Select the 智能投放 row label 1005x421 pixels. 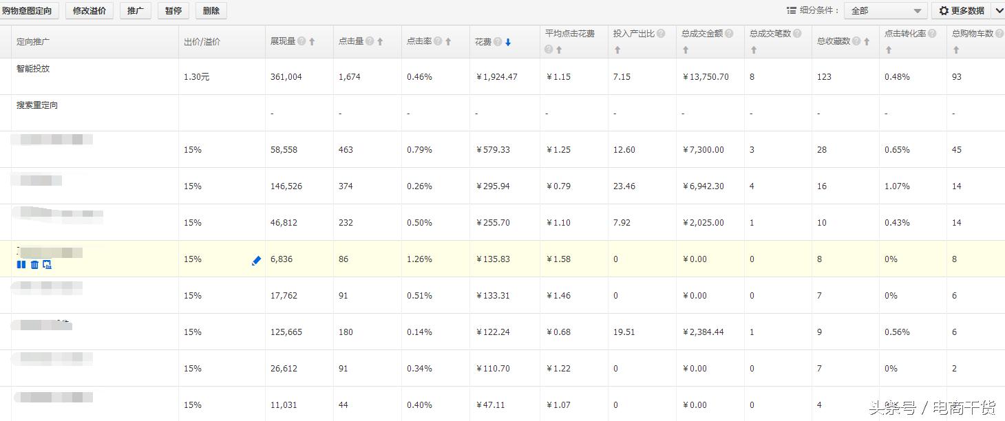click(x=33, y=69)
